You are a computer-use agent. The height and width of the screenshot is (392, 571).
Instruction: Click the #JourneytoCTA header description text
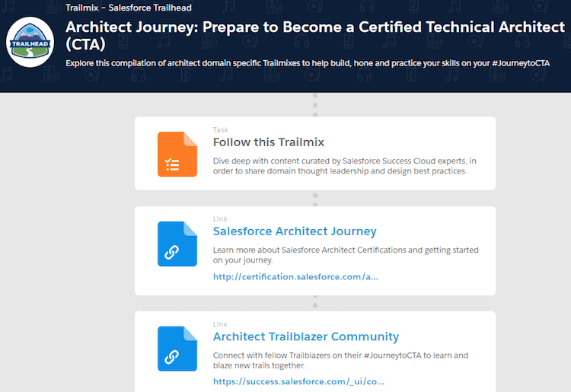click(x=317, y=62)
